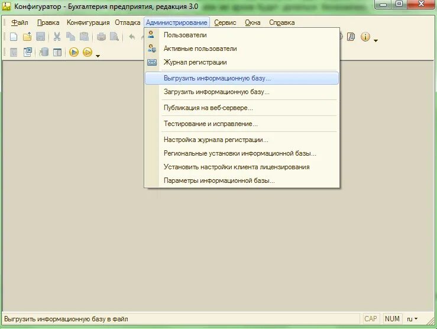Open the Сервис menu

(x=225, y=22)
